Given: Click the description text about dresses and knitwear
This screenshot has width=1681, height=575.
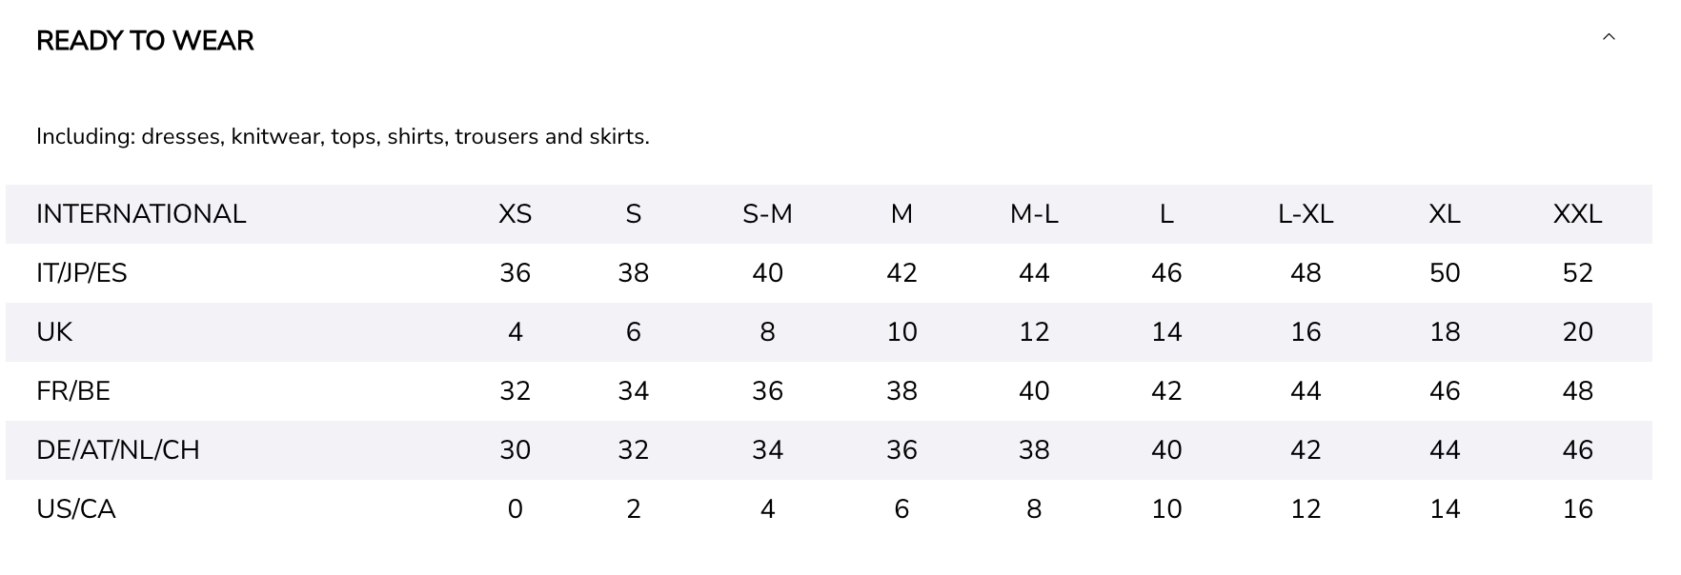Looking at the screenshot, I should click(343, 137).
